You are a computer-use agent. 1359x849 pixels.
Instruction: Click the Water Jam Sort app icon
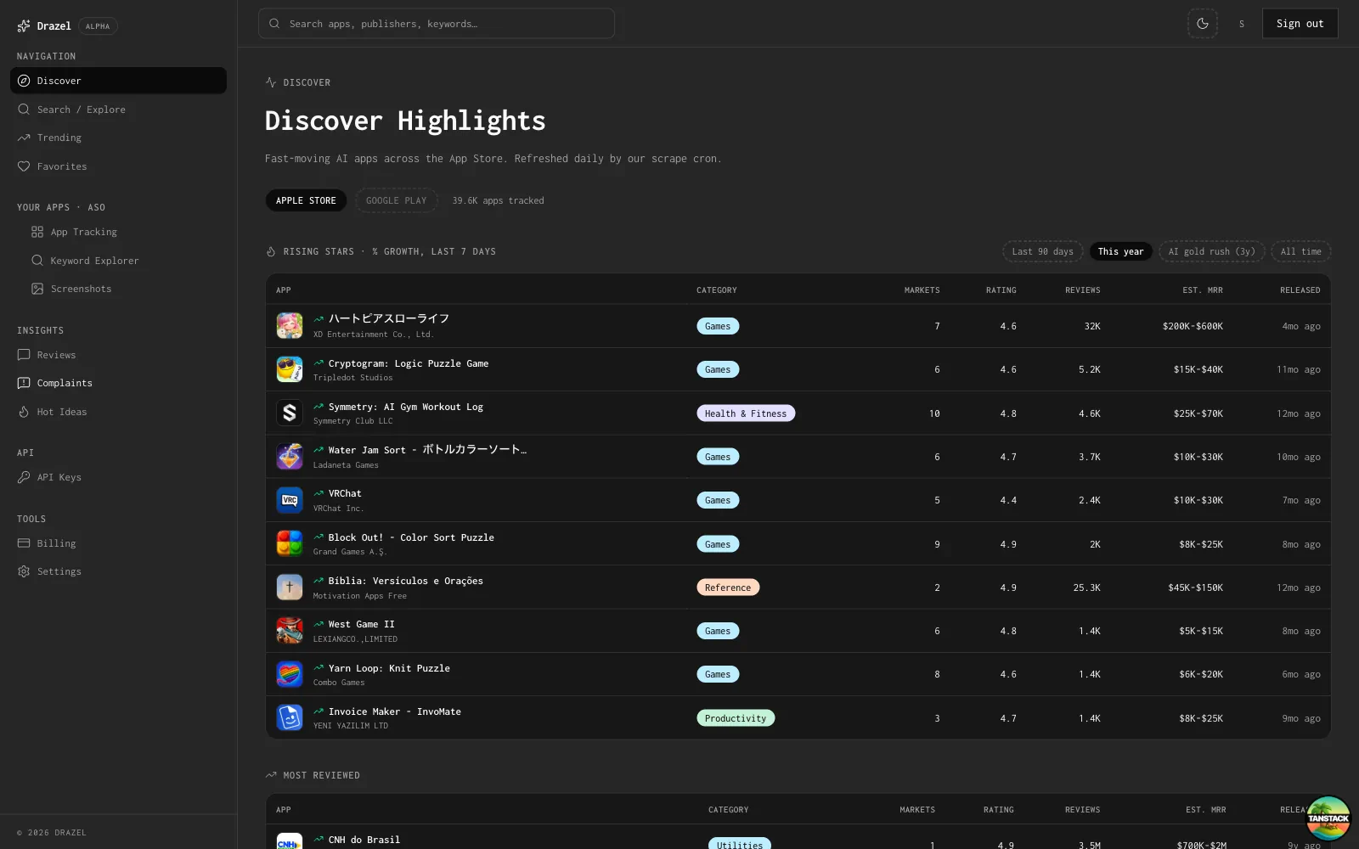coord(290,457)
